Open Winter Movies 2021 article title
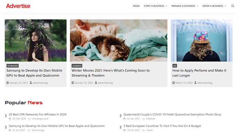239x135 pixels. (111, 73)
